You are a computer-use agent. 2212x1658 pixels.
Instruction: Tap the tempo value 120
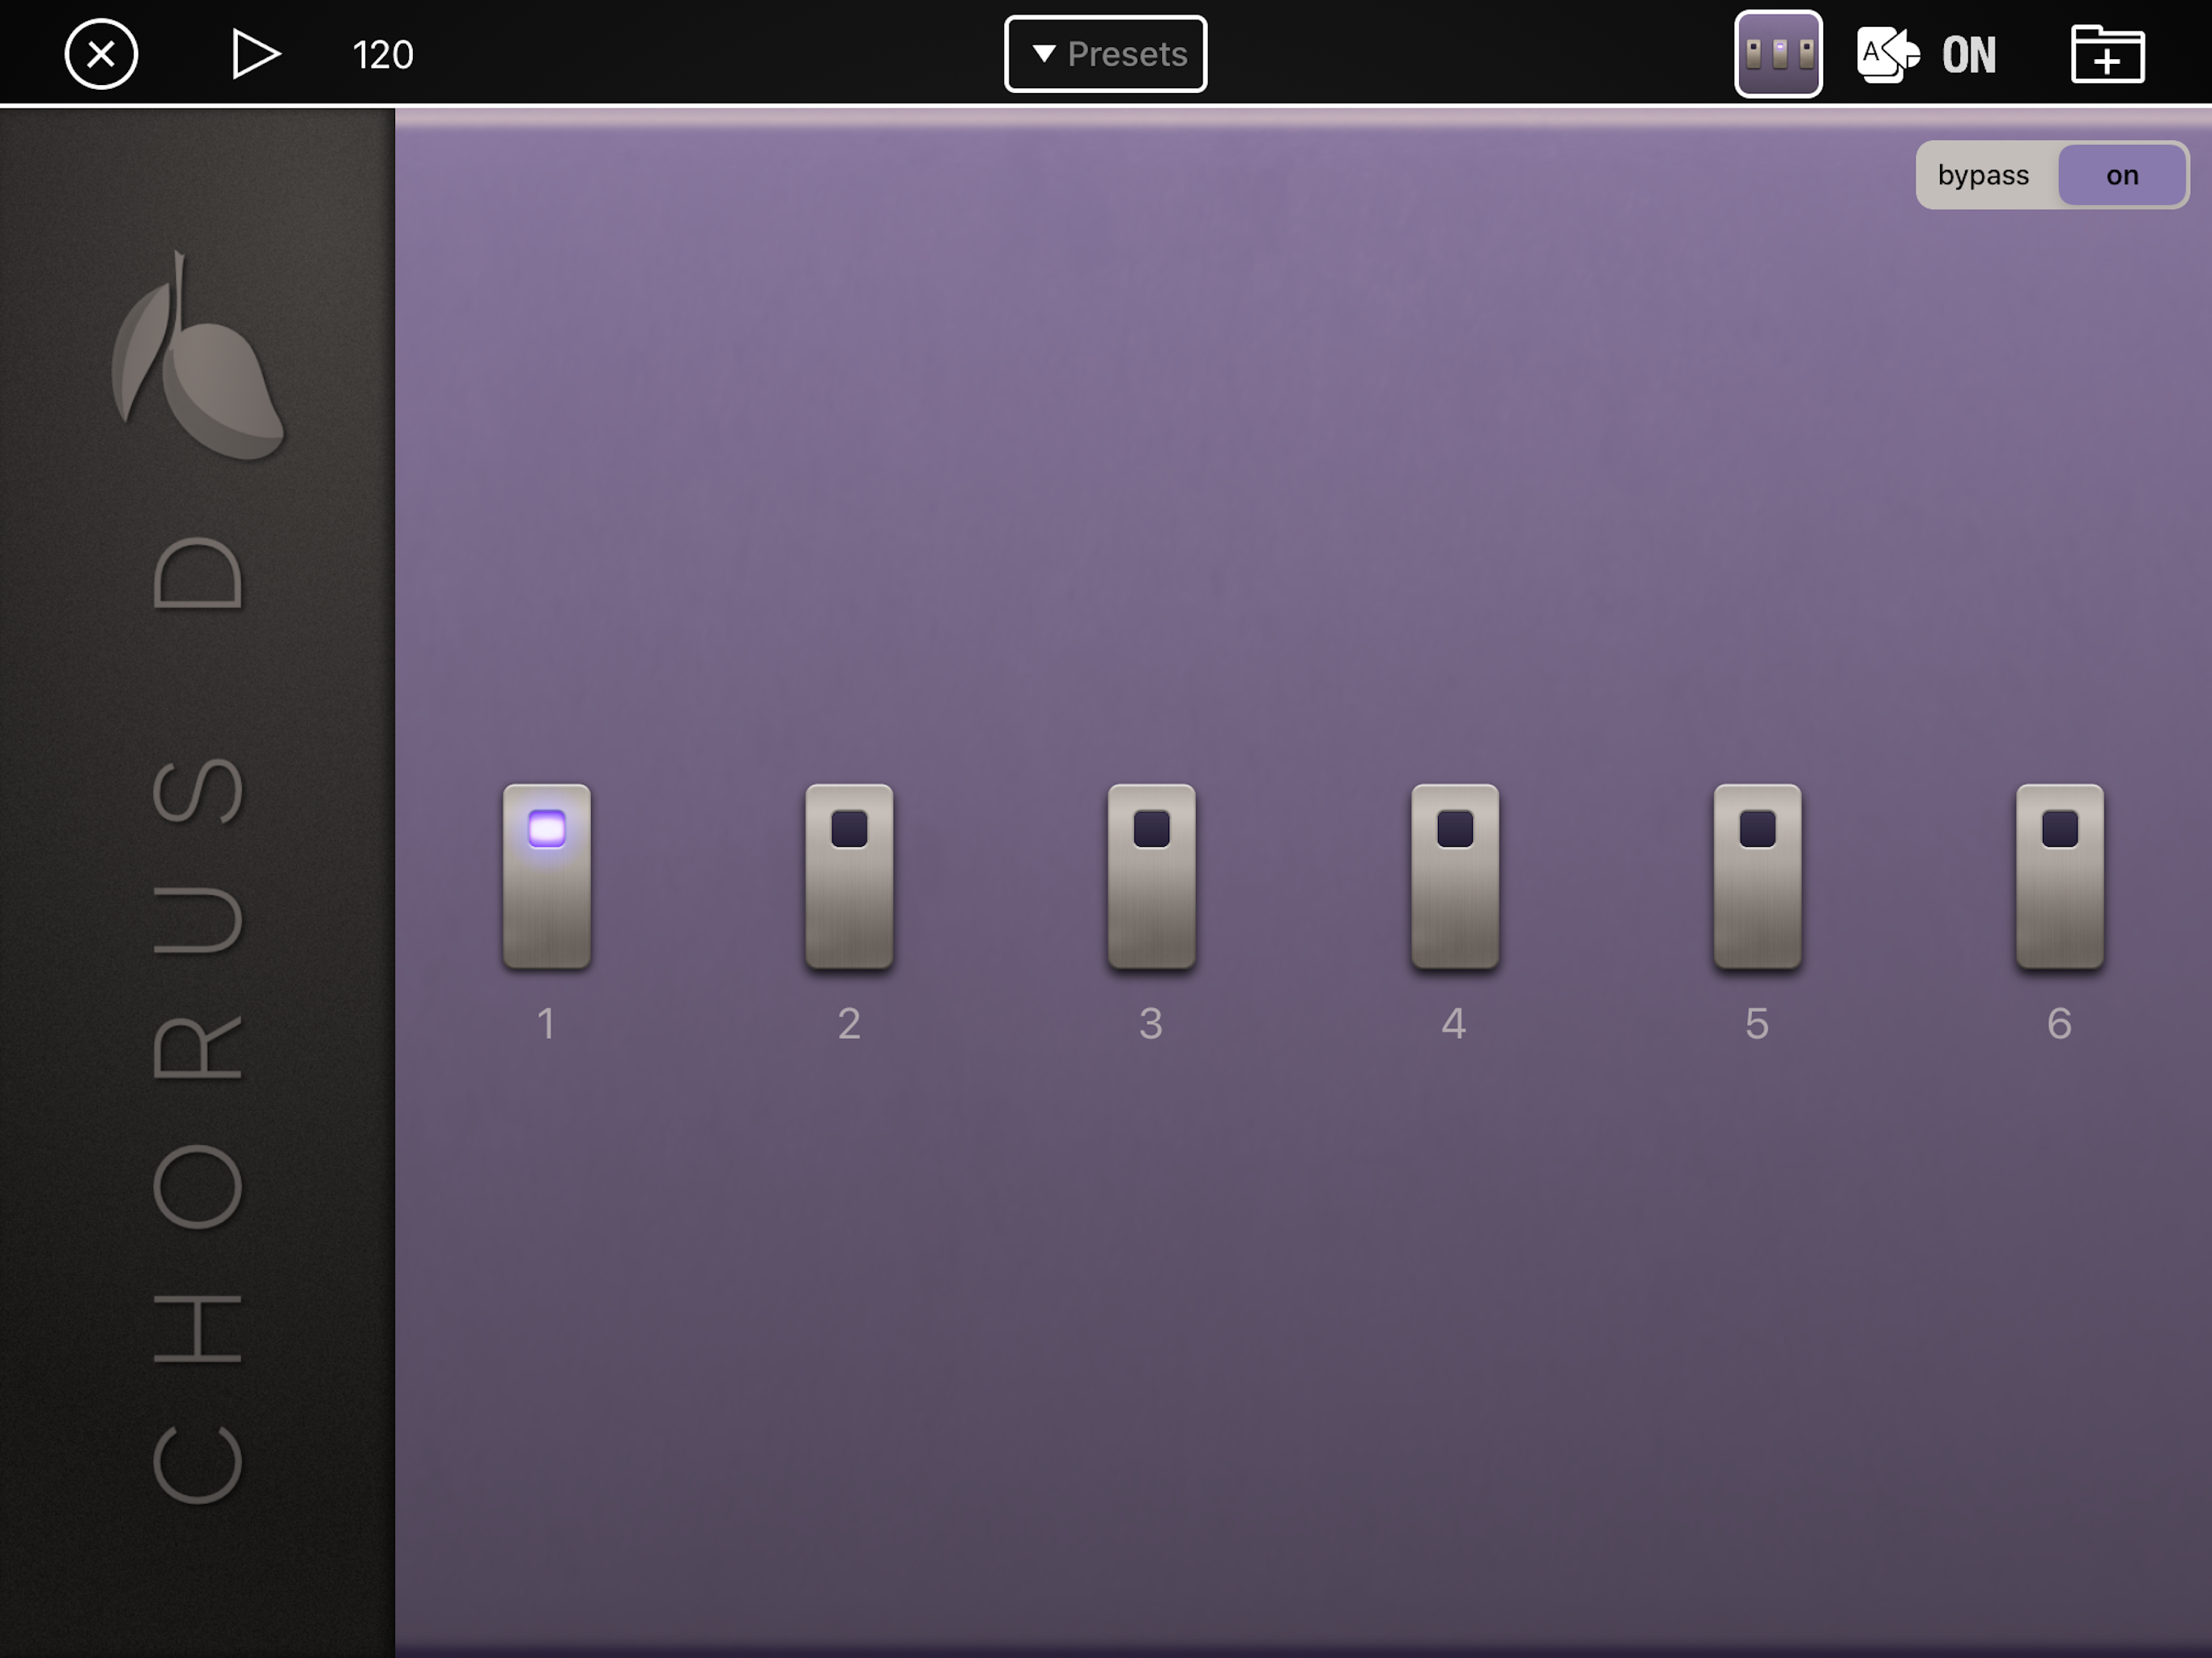(383, 55)
